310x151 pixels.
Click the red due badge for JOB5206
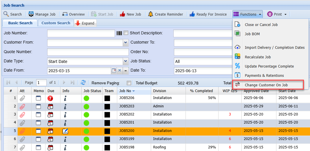coord(50,98)
